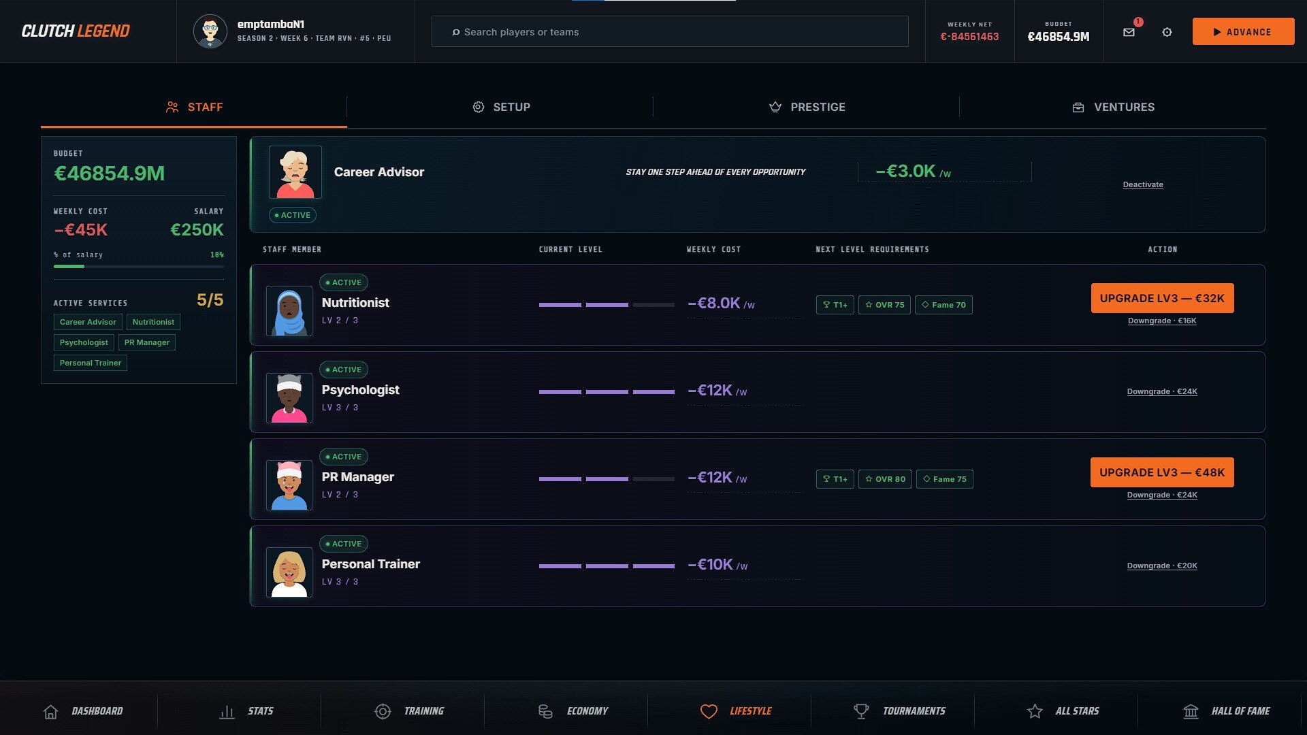Deactivate the Career Advisor
This screenshot has width=1307, height=735.
point(1143,184)
